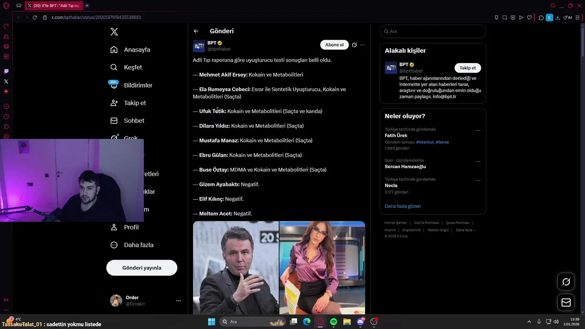Image resolution: width=585 pixels, height=329 pixels.
Task: Click URL in address bar
Action: click(x=96, y=17)
